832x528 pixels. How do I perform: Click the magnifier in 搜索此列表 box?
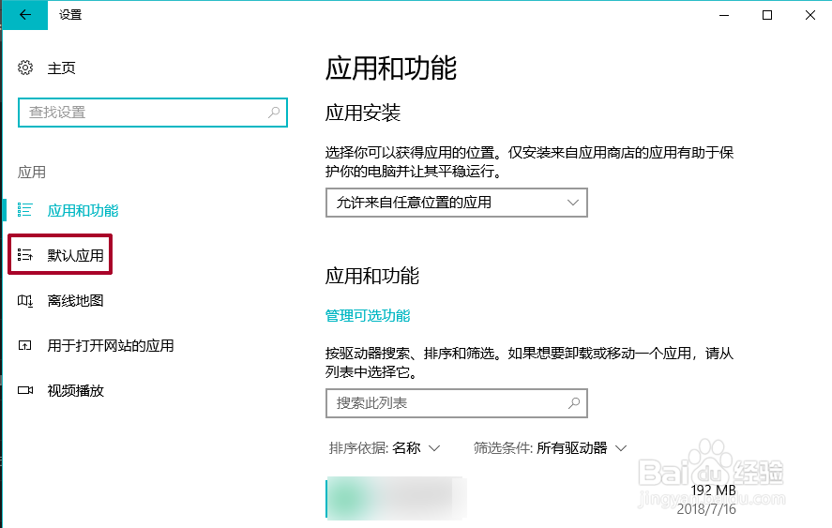(574, 403)
